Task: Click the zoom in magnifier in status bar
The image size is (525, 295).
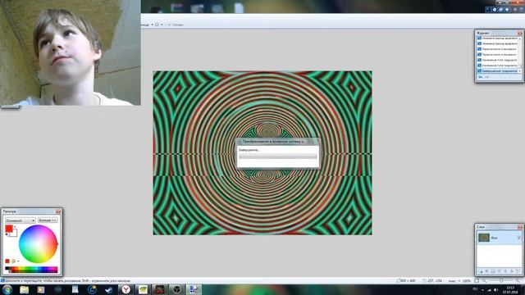Action: (x=518, y=280)
